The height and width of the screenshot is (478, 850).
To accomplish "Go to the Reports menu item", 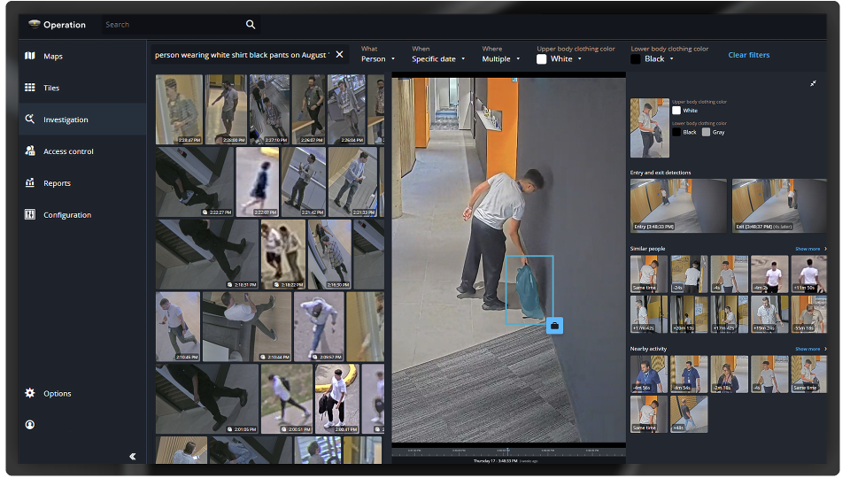I will (57, 183).
